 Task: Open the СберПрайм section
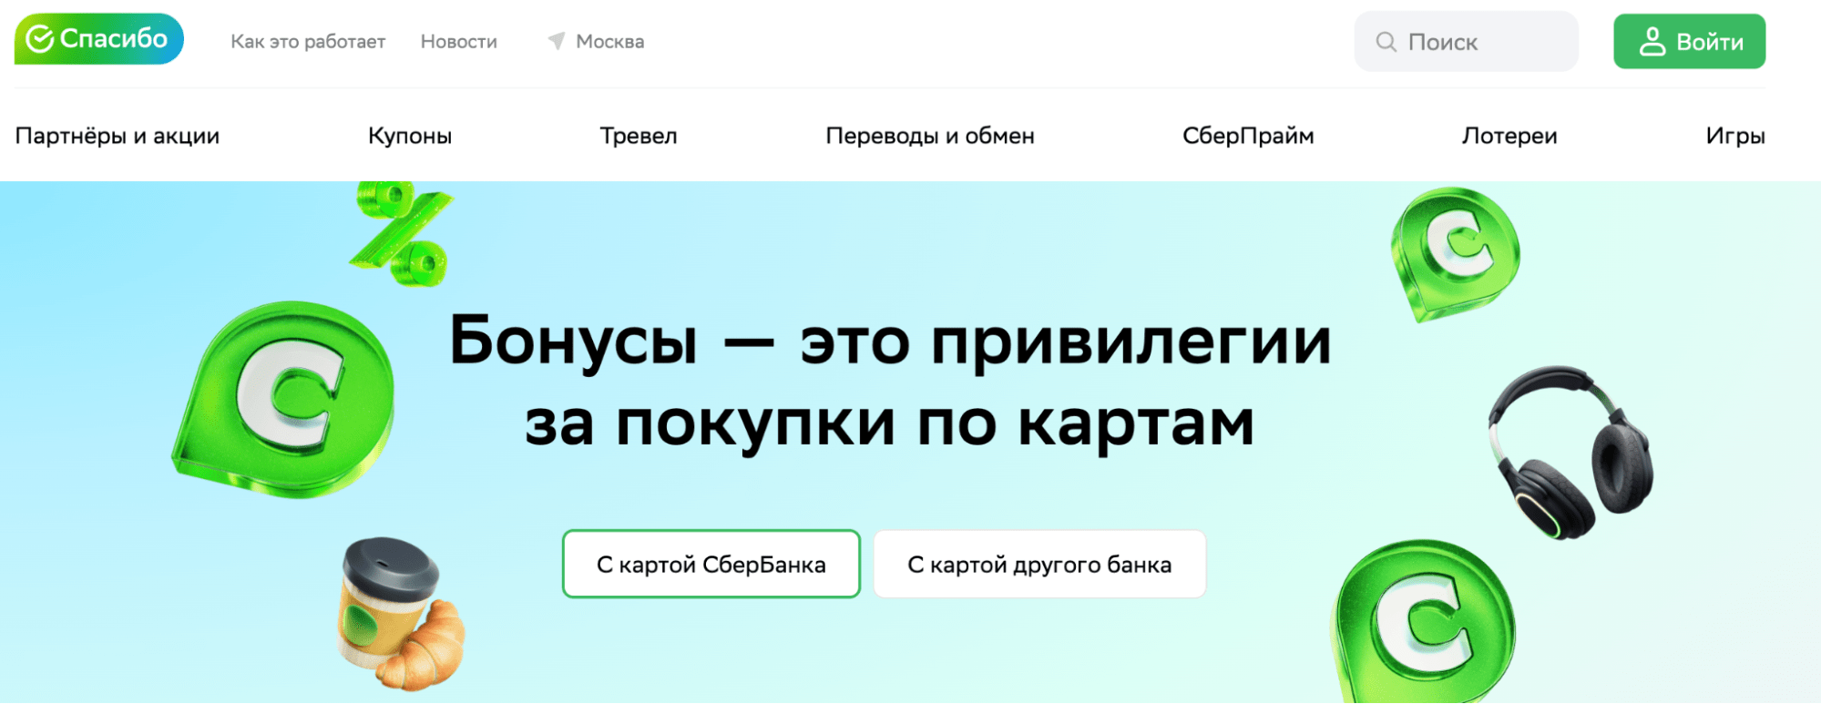point(1248,136)
